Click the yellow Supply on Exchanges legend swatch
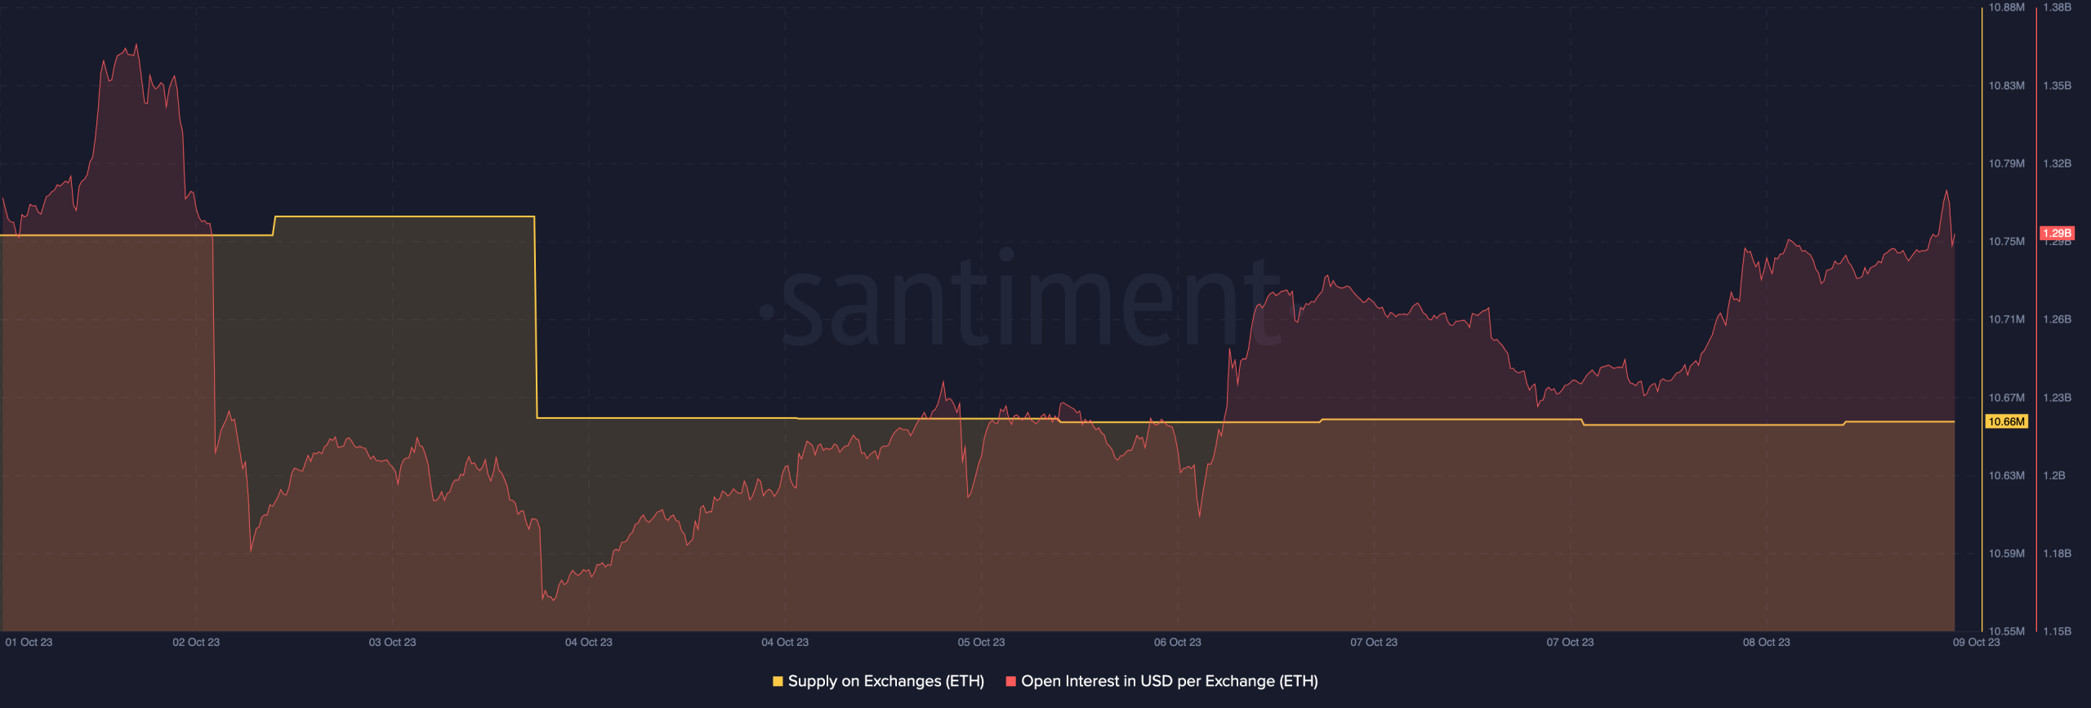Viewport: 2091px width, 708px height. tap(778, 681)
